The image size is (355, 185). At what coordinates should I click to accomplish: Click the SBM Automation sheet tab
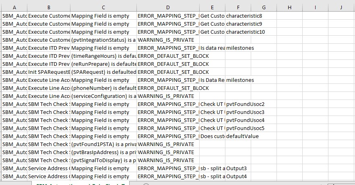point(80,183)
